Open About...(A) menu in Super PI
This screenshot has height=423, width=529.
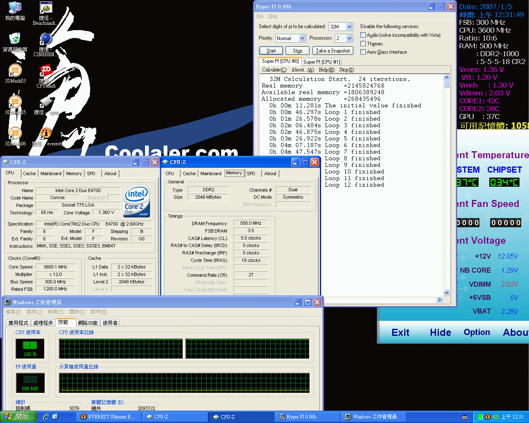[303, 70]
